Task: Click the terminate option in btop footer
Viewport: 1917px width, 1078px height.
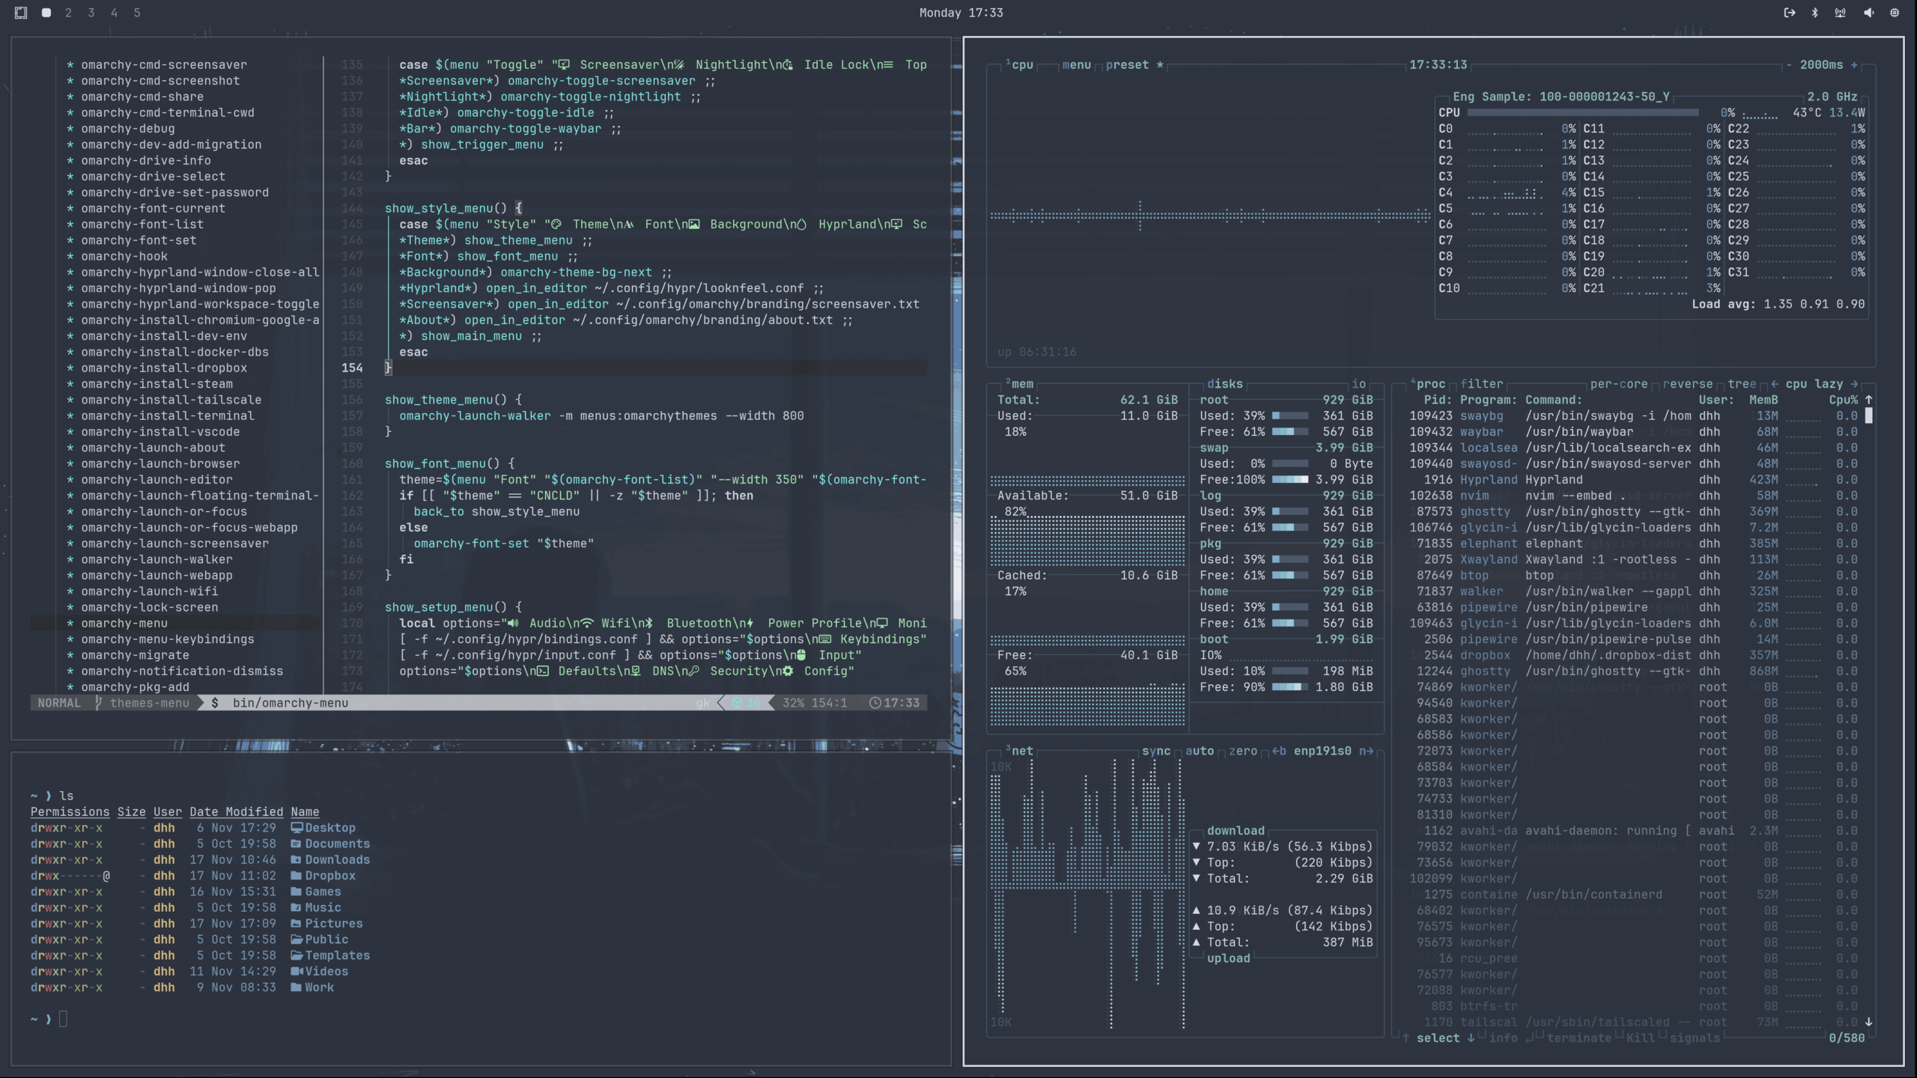Action: point(1579,1038)
